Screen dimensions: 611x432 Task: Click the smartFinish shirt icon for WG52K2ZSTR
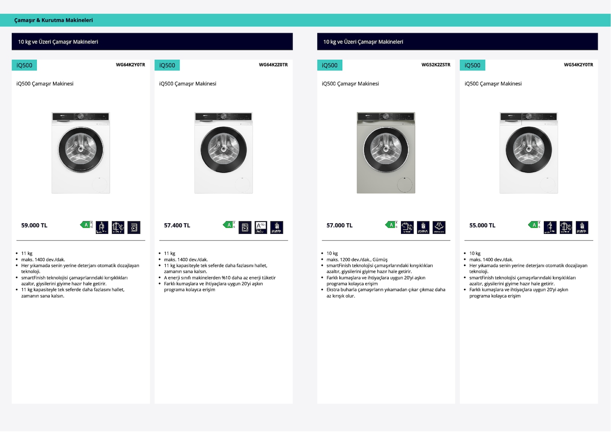point(407,227)
